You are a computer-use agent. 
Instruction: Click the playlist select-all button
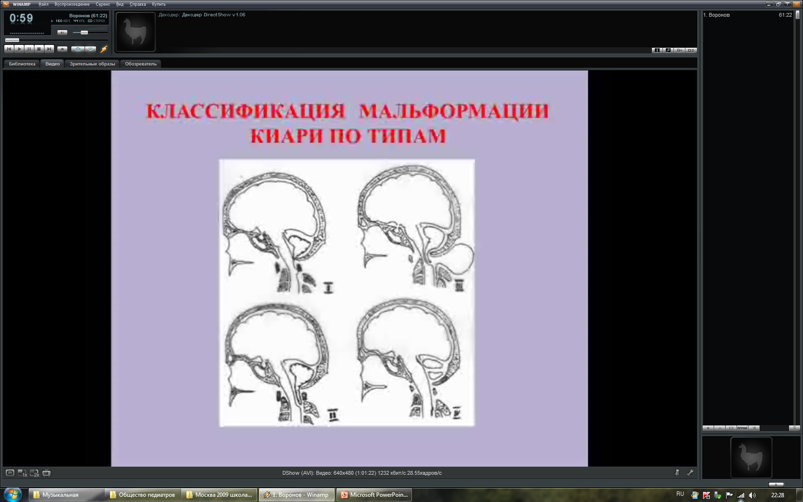click(731, 428)
